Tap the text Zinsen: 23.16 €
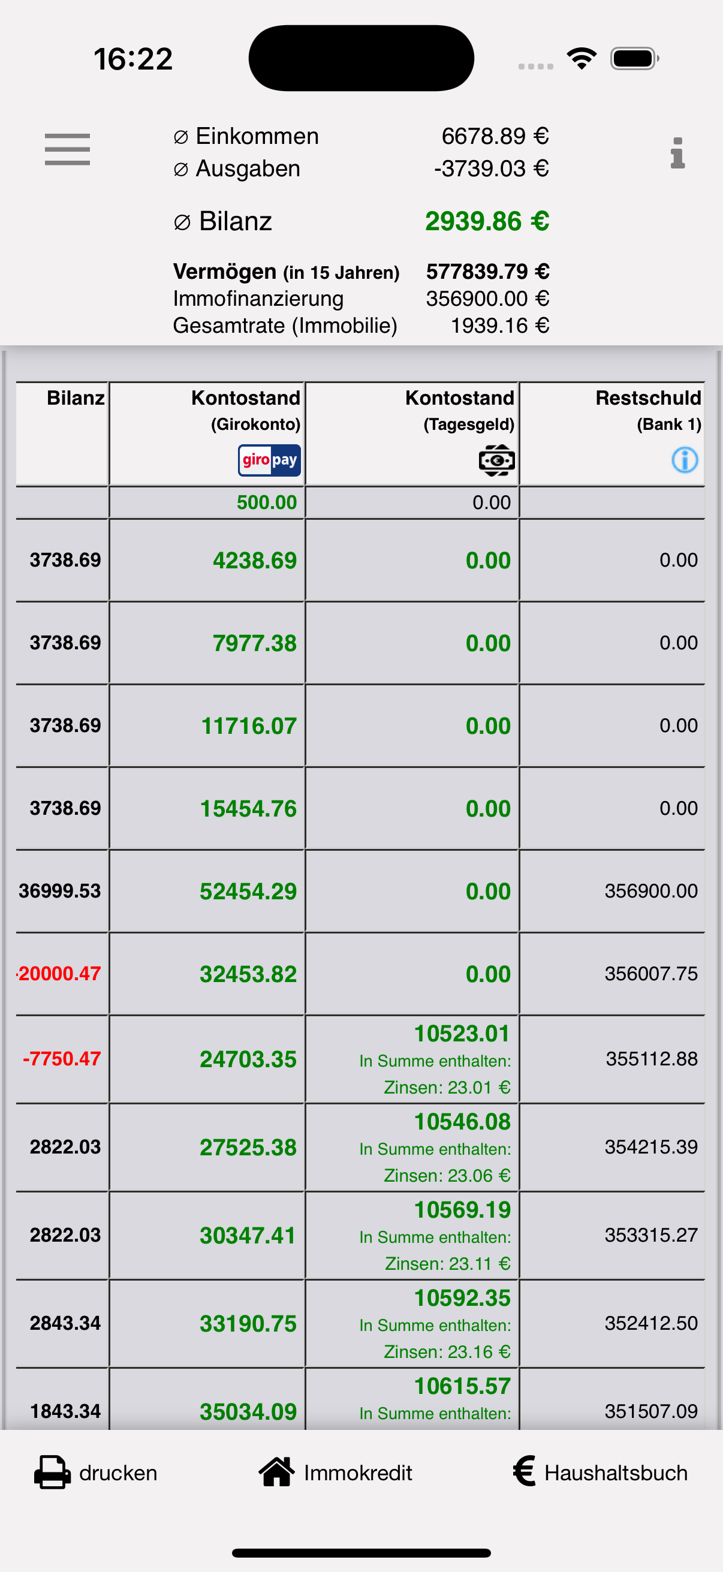Screen dimensions: 723x1572 point(447,1352)
